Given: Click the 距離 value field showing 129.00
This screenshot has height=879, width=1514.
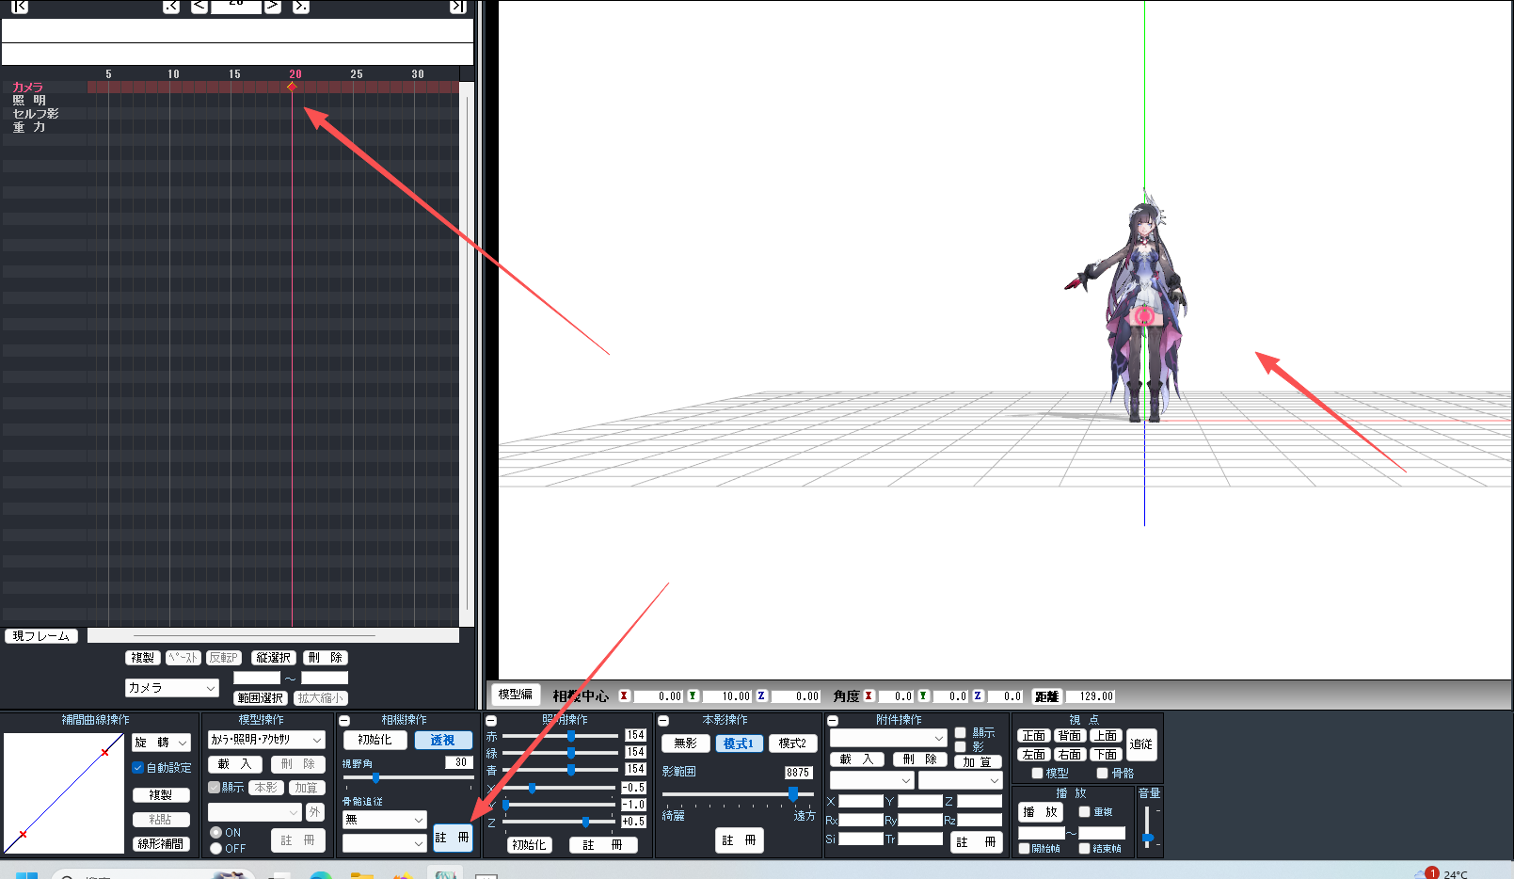Looking at the screenshot, I should [x=1089, y=696].
